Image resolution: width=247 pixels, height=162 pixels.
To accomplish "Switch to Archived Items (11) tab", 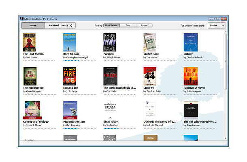I will 60,26.
